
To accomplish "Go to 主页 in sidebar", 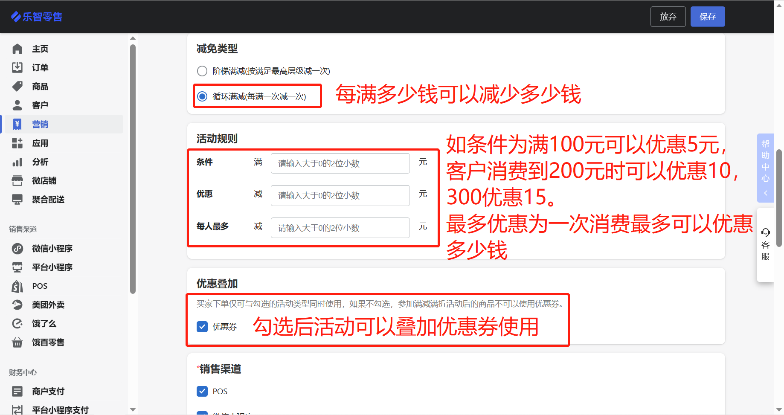I will [x=40, y=49].
